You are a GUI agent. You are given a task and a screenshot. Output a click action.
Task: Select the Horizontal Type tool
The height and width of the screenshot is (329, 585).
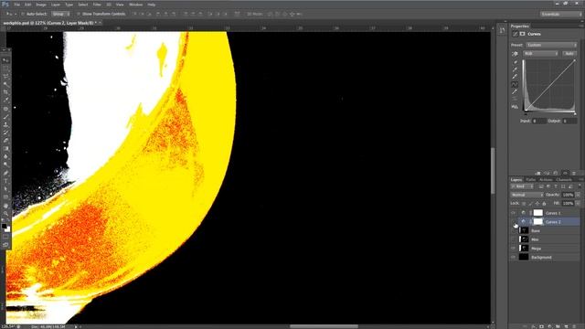[5, 181]
